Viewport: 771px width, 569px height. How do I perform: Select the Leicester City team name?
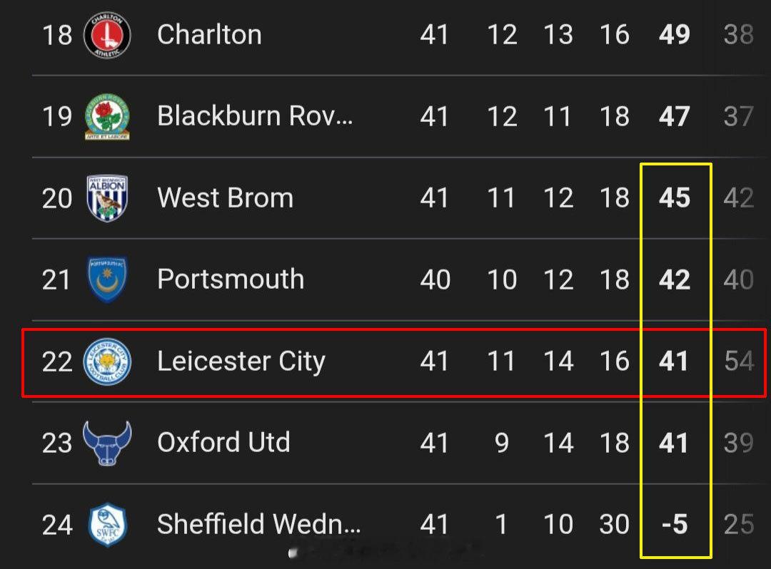[x=241, y=361]
